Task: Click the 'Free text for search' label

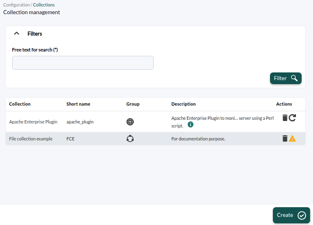Action: point(35,50)
